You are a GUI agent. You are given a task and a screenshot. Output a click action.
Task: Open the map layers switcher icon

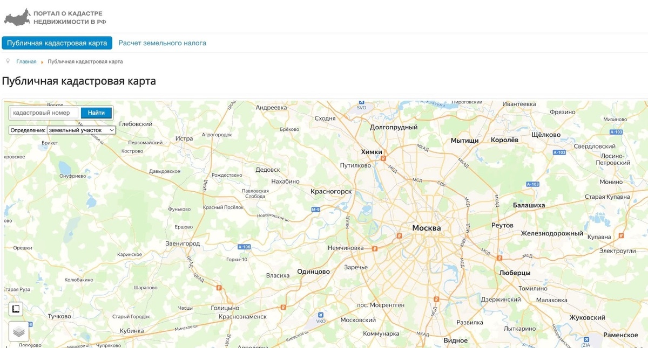point(17,332)
